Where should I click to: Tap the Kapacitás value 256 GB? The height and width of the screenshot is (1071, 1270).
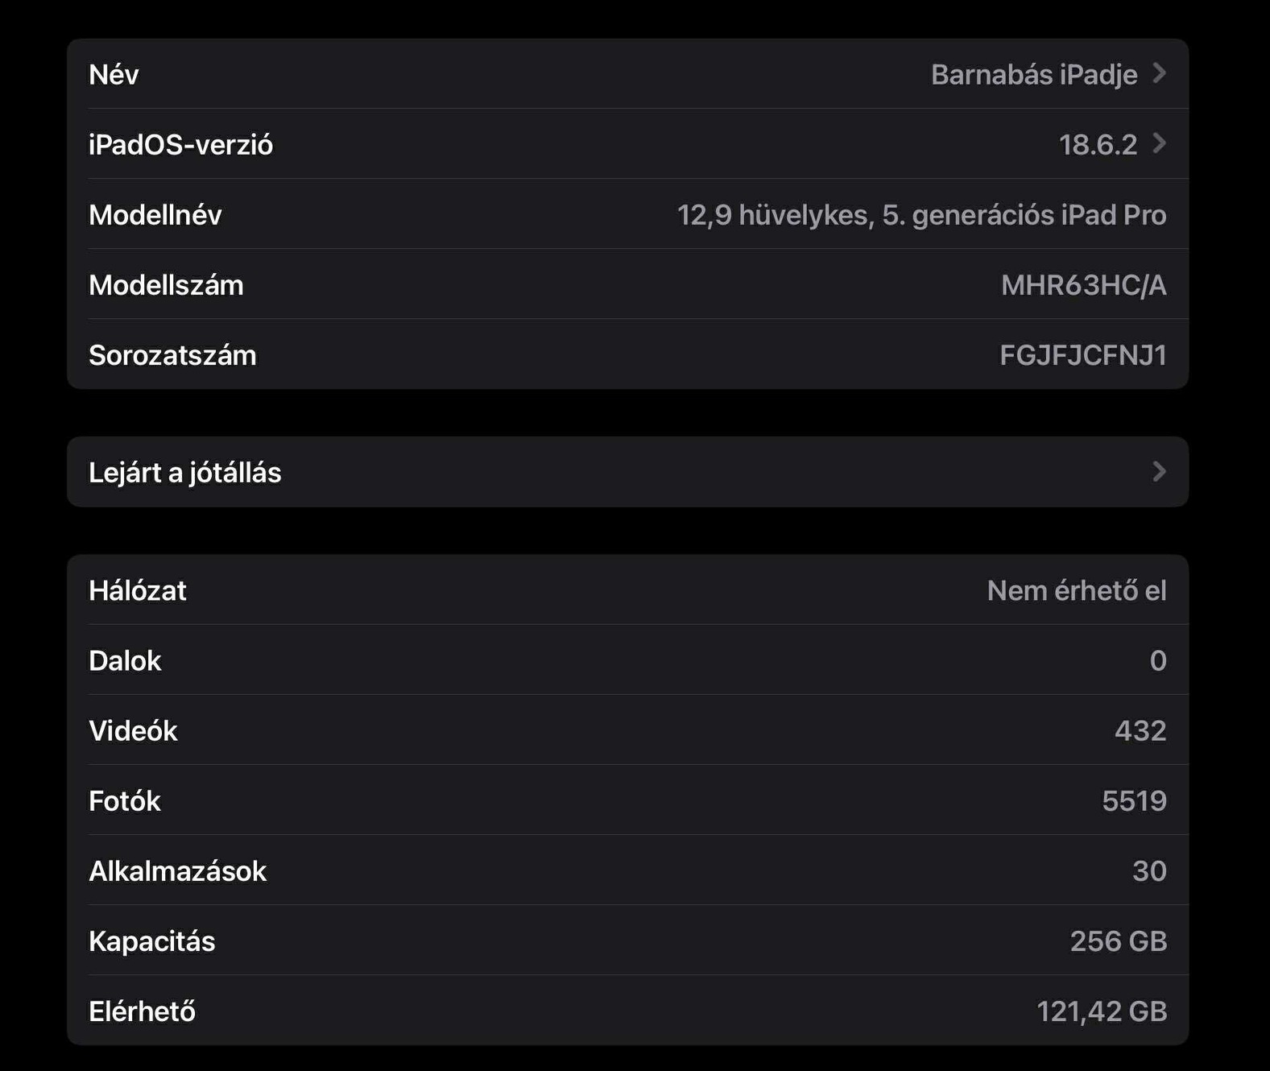click(x=1118, y=941)
